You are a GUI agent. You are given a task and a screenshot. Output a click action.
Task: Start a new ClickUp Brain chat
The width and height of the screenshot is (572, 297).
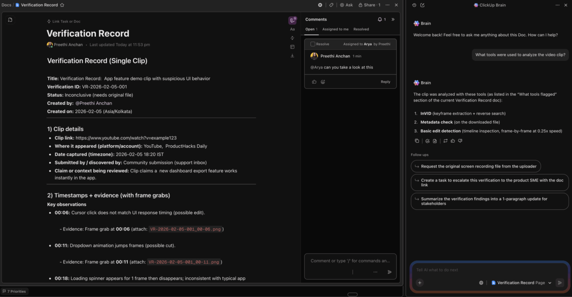pos(422,5)
